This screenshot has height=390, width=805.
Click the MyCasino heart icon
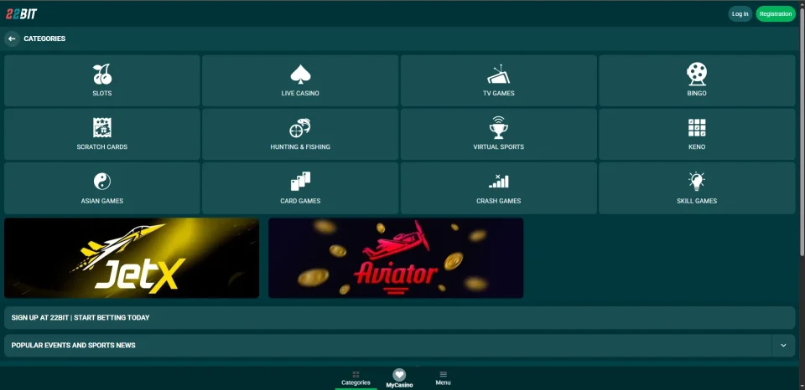click(x=399, y=375)
